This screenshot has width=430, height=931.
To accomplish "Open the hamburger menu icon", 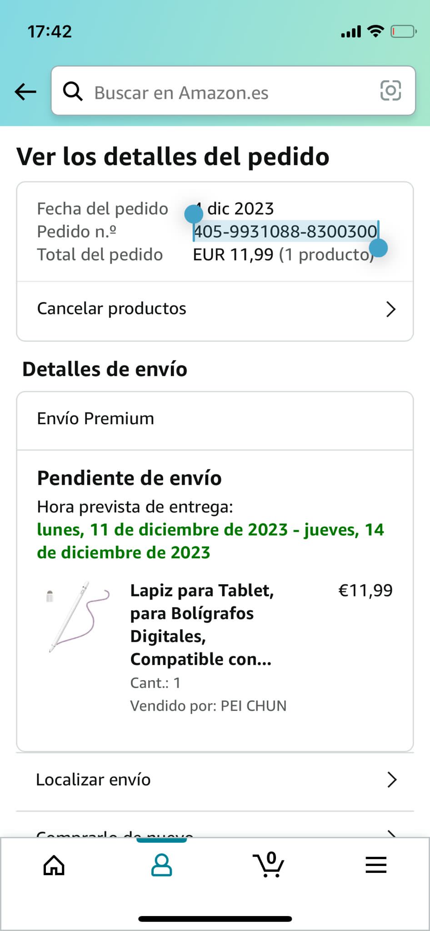I will 376,865.
